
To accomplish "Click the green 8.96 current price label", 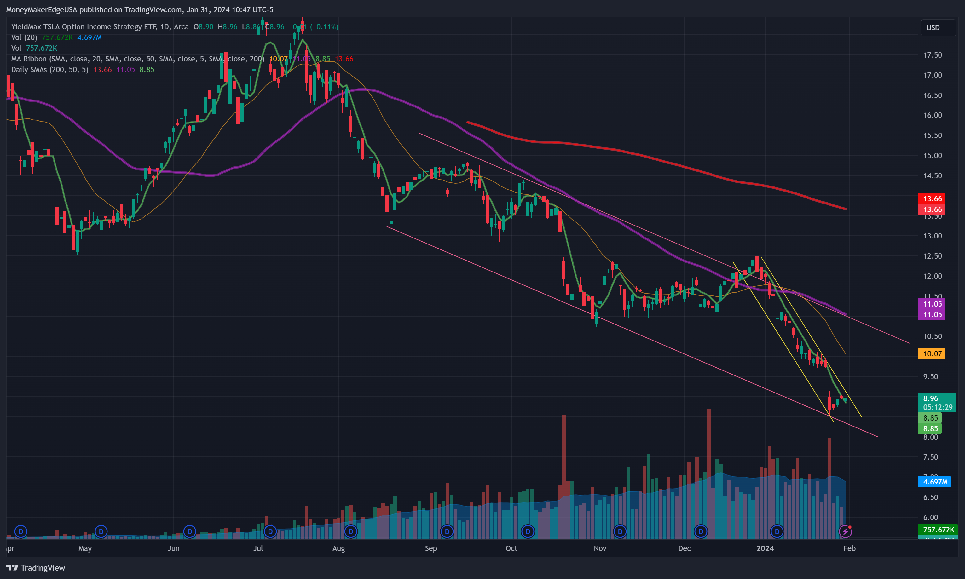I will click(931, 398).
